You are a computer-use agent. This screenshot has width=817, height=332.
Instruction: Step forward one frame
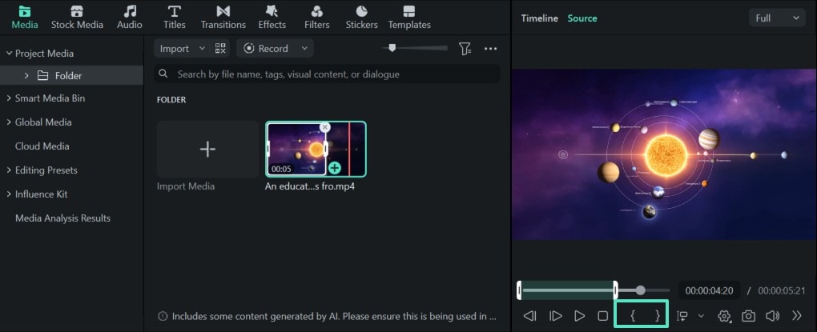[x=555, y=316]
